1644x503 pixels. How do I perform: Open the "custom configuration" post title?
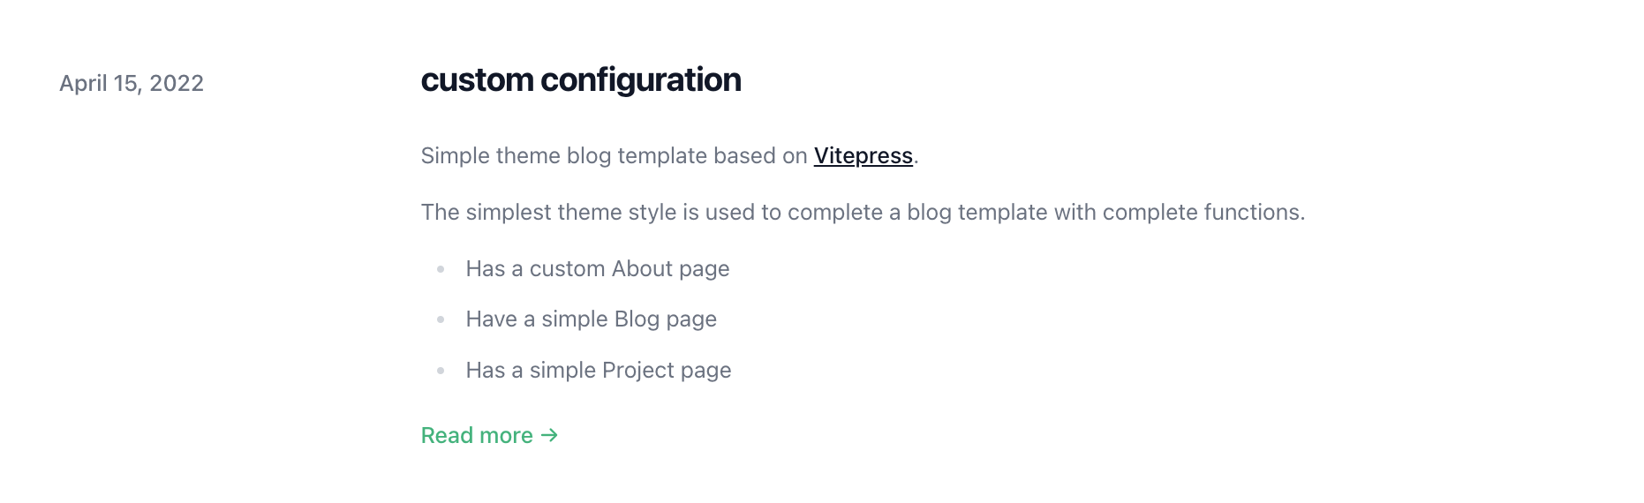point(580,80)
